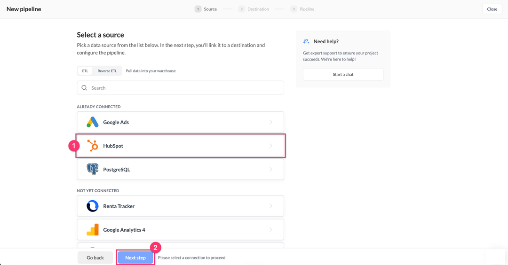Screen dimensions: 508x265
Task: Go to step 2 Destination
Action: click(254, 9)
